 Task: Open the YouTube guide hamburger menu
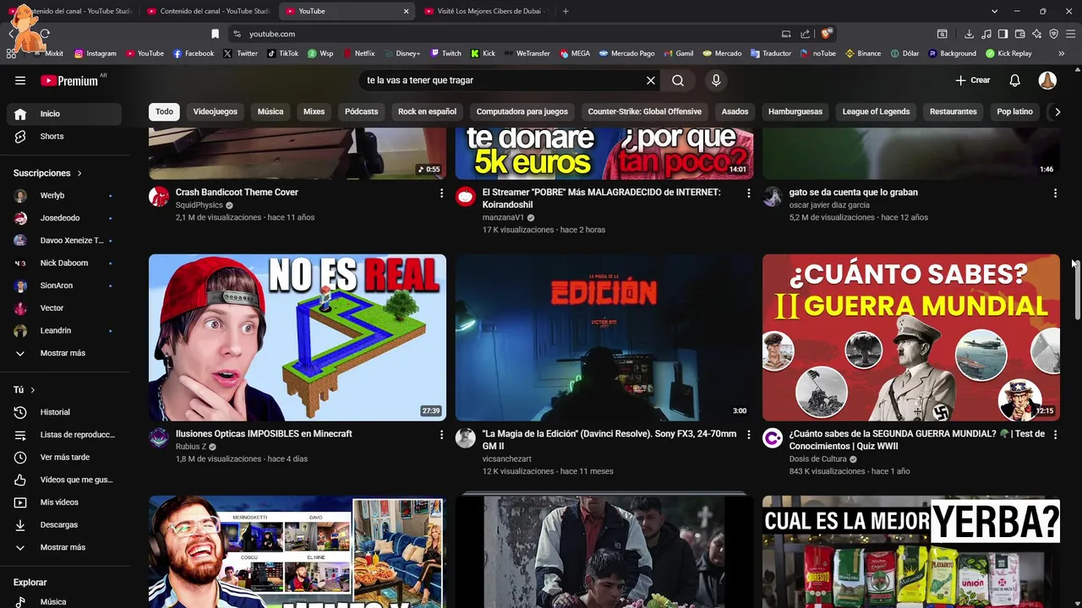click(20, 80)
